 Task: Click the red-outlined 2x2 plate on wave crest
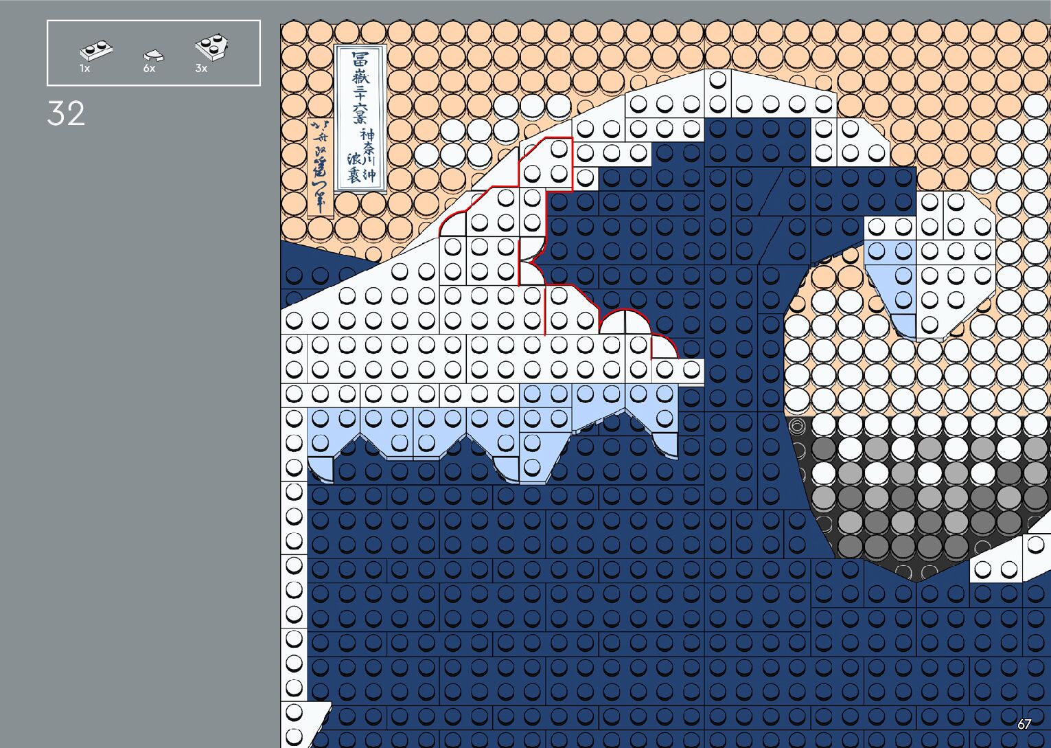pos(546,163)
